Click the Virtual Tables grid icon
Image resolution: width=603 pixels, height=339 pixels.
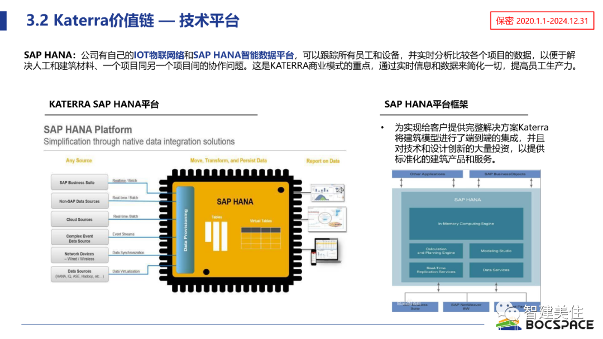[261, 238]
